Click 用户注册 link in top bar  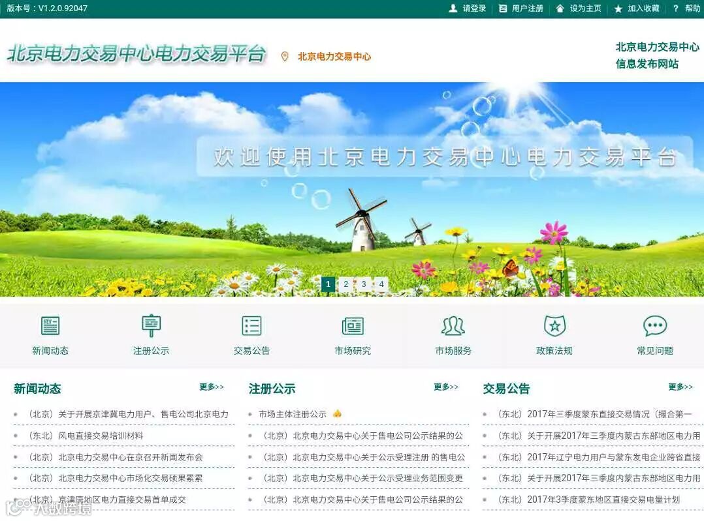coord(528,8)
